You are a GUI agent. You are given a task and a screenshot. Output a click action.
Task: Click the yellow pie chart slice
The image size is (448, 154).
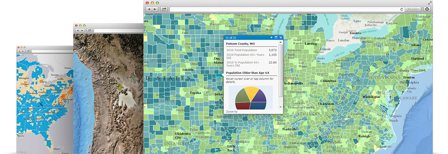[252, 93]
